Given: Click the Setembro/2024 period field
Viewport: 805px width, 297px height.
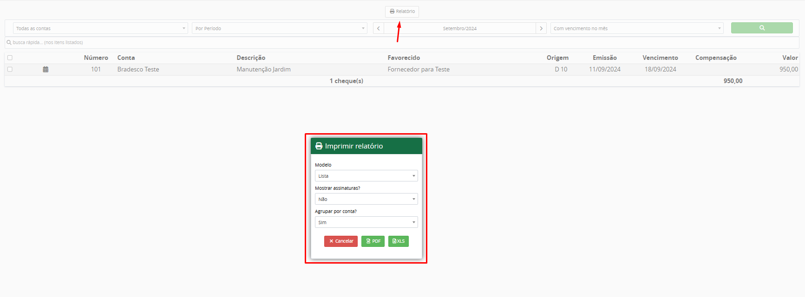Looking at the screenshot, I should (x=459, y=28).
